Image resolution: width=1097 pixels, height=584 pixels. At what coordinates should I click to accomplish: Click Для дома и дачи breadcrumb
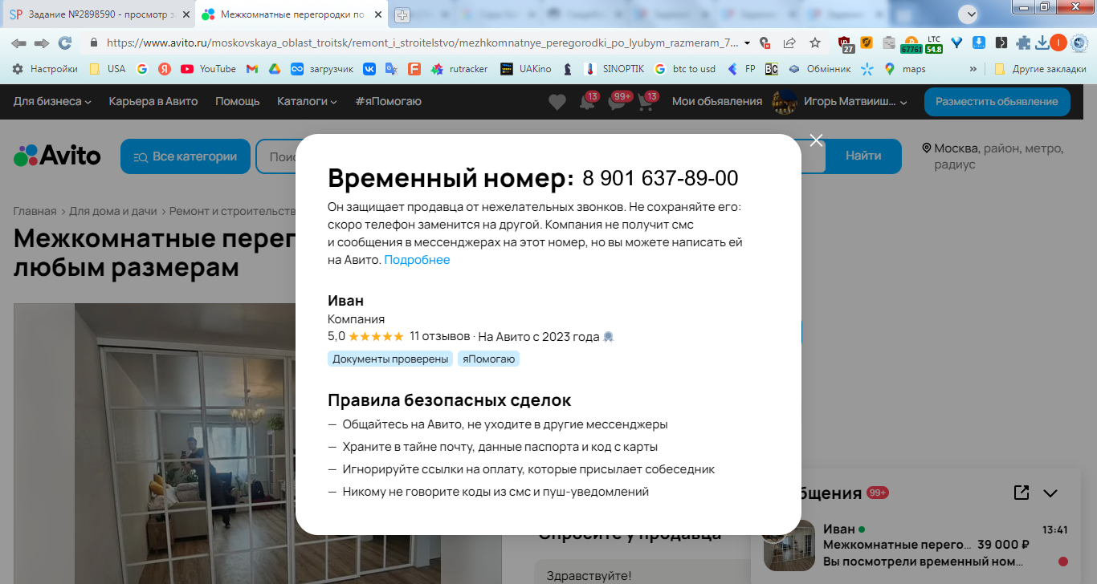pyautogui.click(x=113, y=211)
